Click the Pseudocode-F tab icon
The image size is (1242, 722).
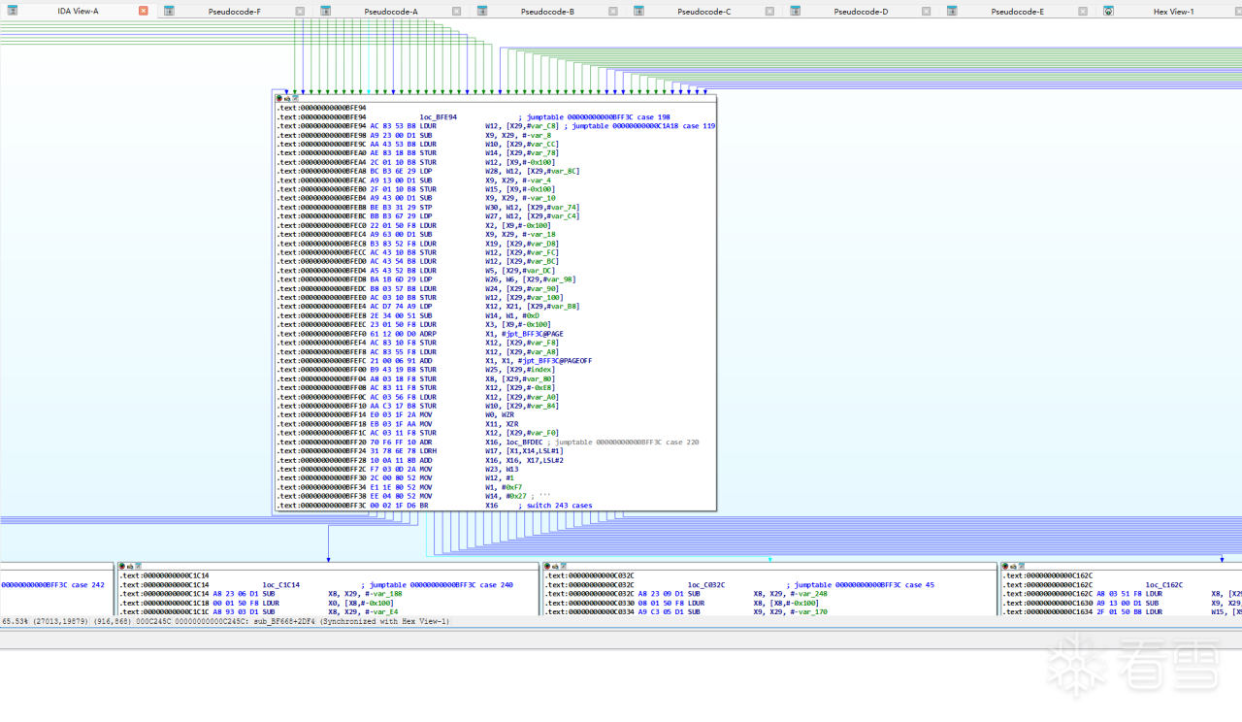tap(169, 12)
